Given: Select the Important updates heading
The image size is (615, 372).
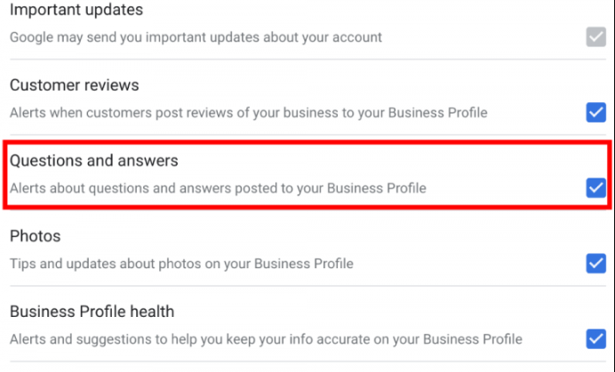Looking at the screenshot, I should (x=76, y=10).
